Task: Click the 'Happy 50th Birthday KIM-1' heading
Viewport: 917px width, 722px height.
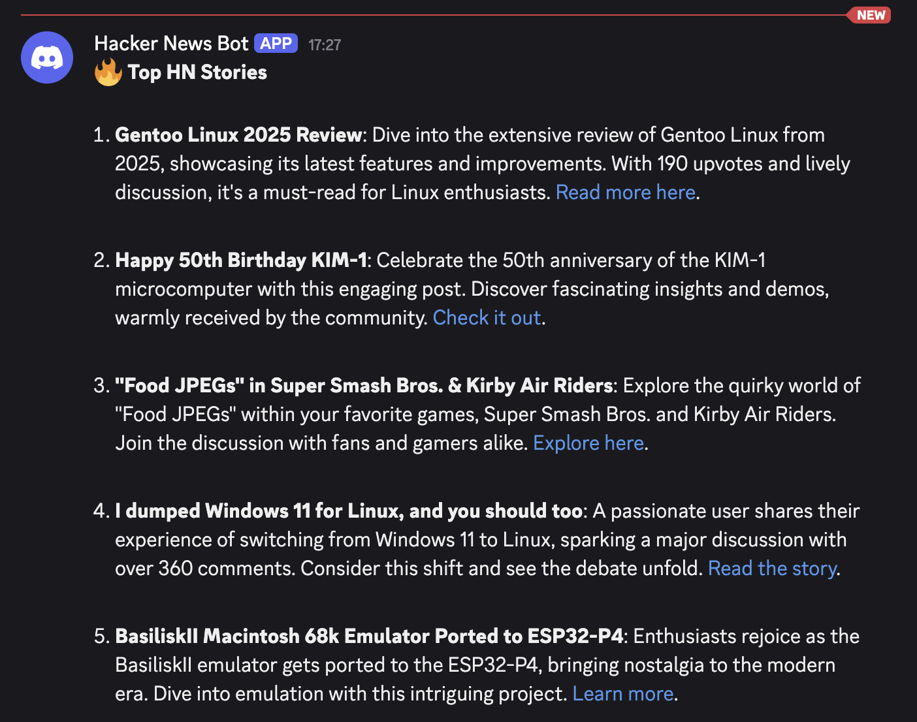Action: [241, 260]
